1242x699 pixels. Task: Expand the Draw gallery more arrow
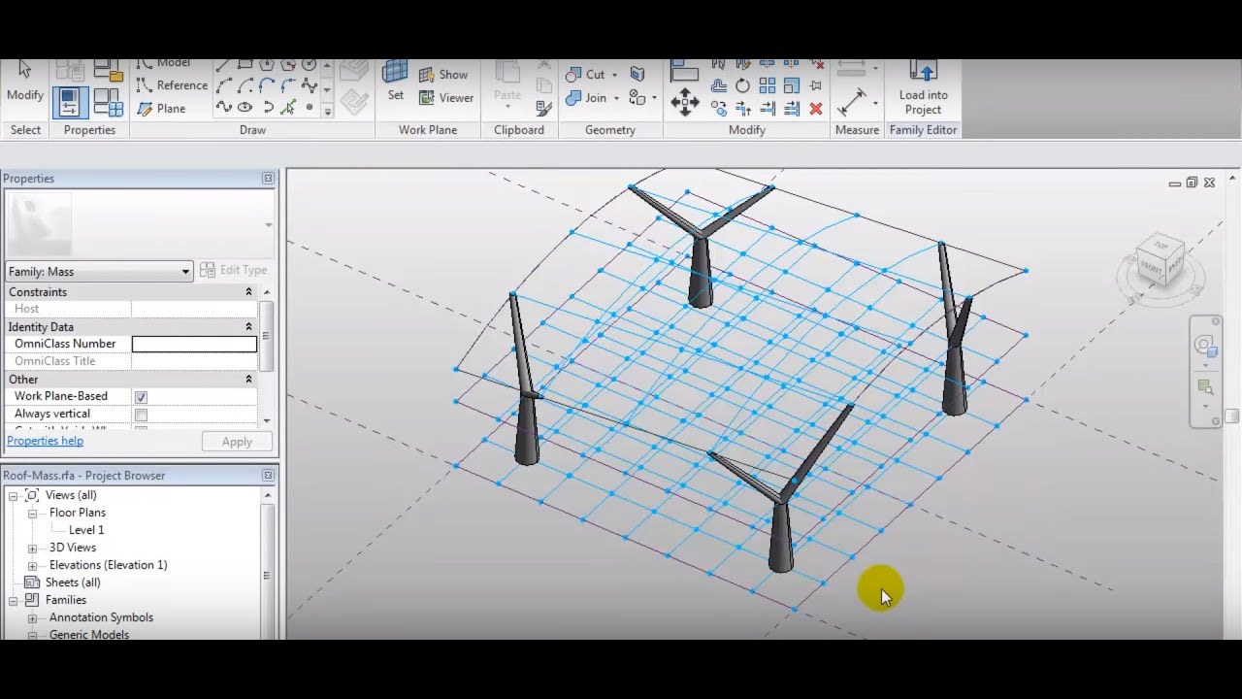click(x=327, y=112)
